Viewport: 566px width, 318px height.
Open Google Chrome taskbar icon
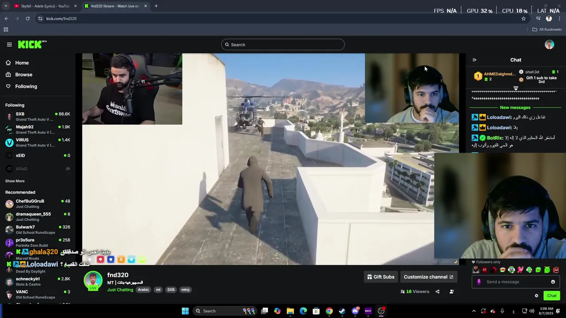329,311
